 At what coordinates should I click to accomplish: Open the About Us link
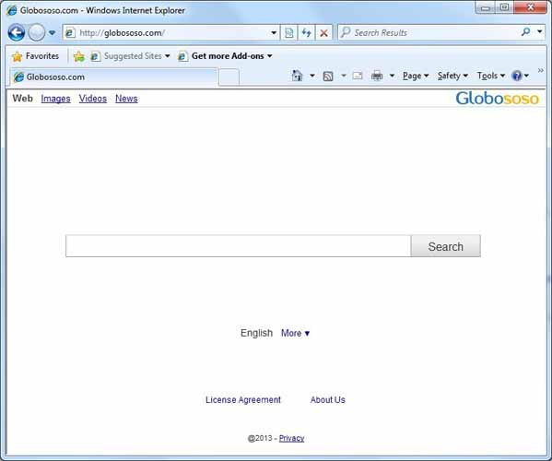[x=328, y=400]
